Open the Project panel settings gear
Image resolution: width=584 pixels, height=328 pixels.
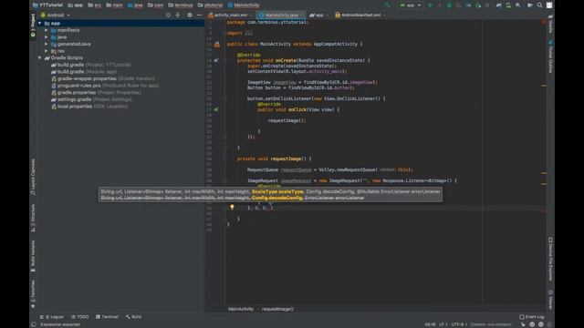coord(190,15)
